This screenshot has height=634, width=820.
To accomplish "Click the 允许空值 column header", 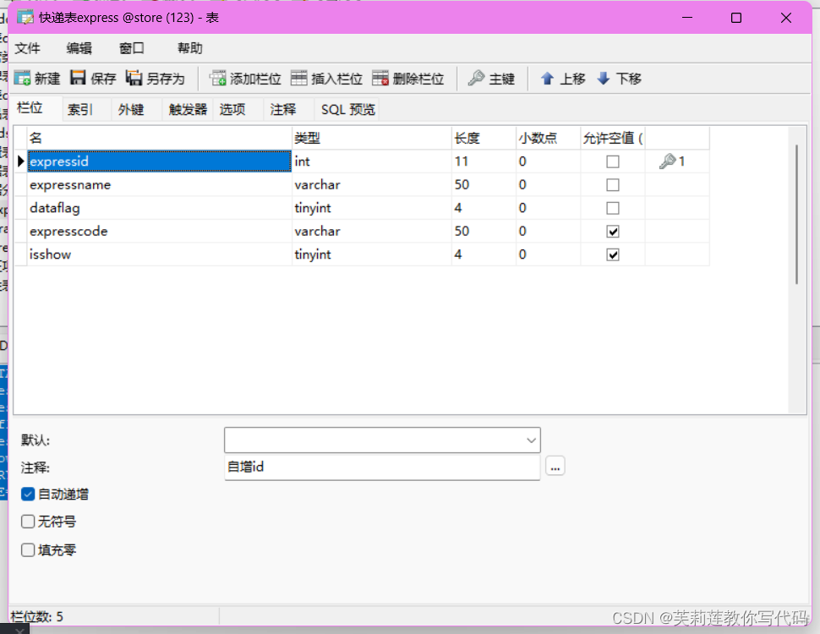I will pos(613,138).
